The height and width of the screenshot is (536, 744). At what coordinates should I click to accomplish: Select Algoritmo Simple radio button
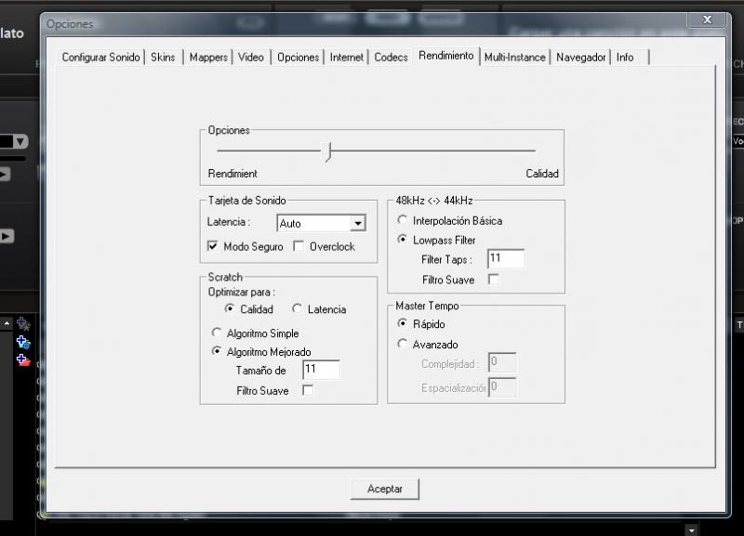point(217,333)
